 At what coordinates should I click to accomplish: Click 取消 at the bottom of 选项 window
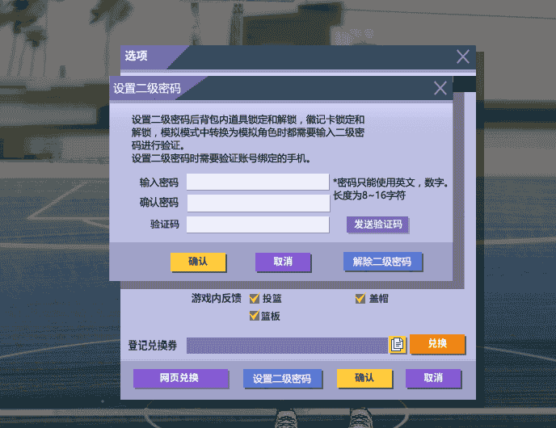click(433, 379)
